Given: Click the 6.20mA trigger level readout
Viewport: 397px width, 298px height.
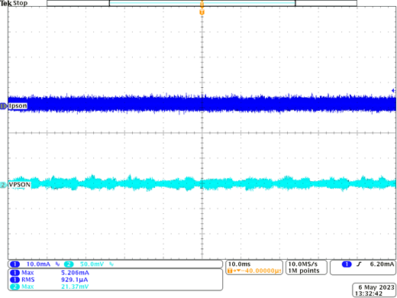Looking at the screenshot, I should click(382, 264).
